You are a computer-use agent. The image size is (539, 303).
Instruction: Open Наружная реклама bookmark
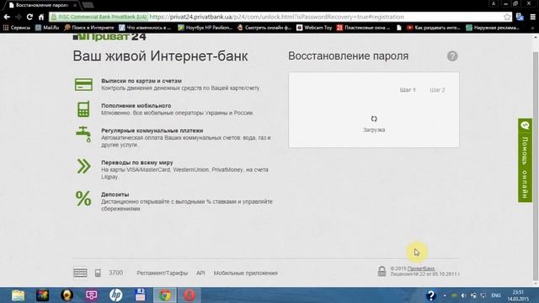(493, 28)
